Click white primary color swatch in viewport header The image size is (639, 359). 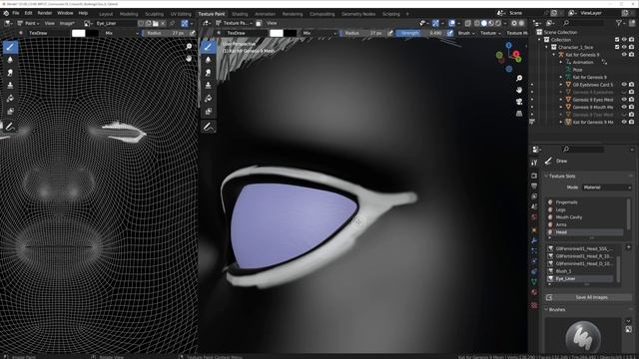click(277, 33)
